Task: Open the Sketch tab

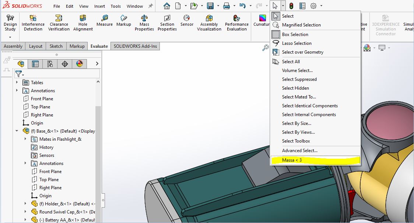Action: click(56, 46)
